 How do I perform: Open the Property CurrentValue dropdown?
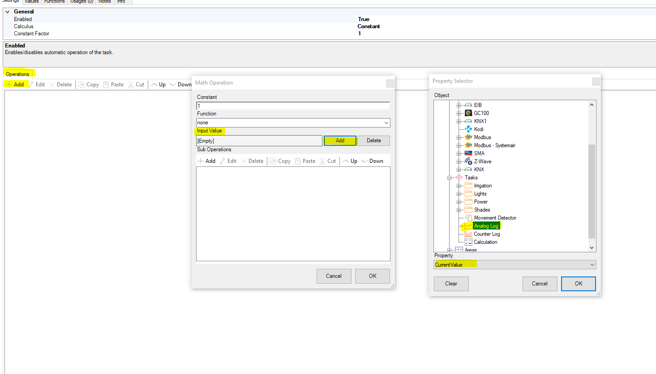pyautogui.click(x=592, y=265)
